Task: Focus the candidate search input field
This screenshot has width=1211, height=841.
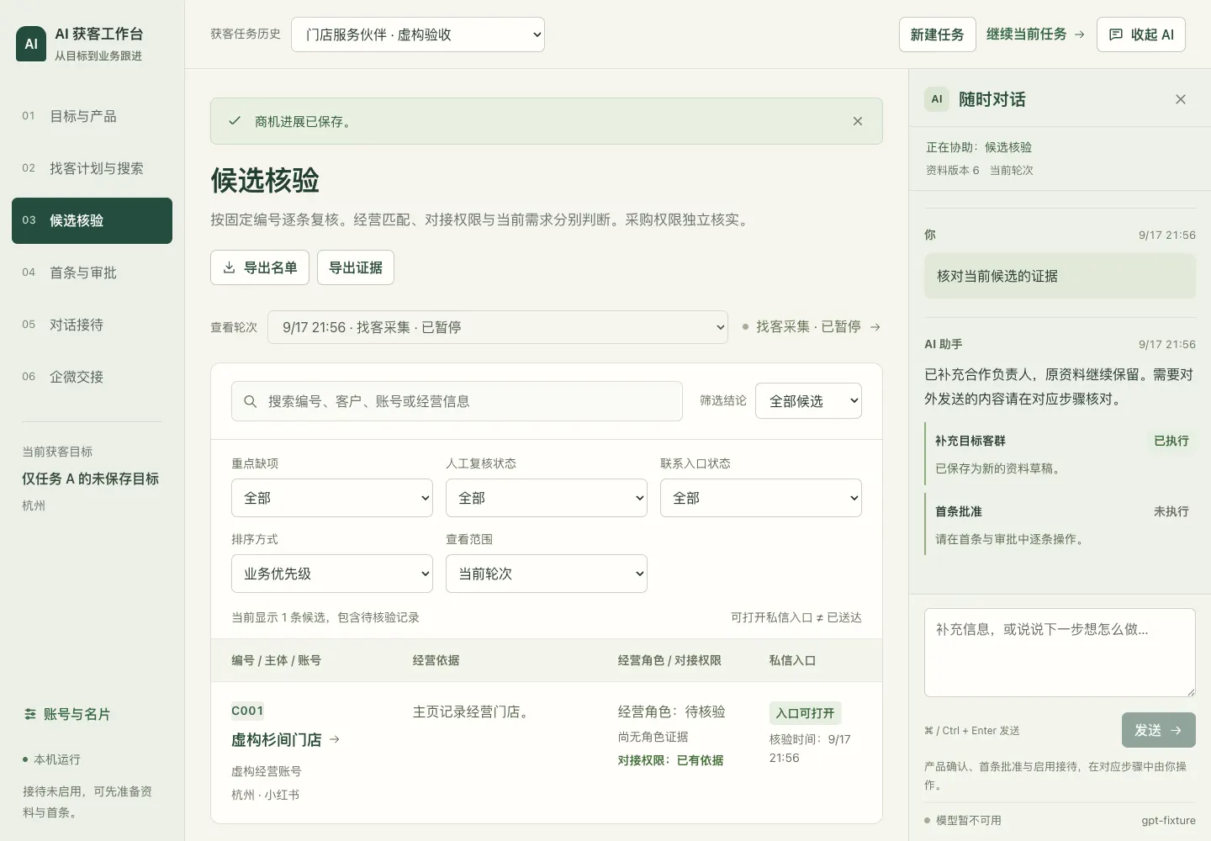Action: [x=457, y=401]
